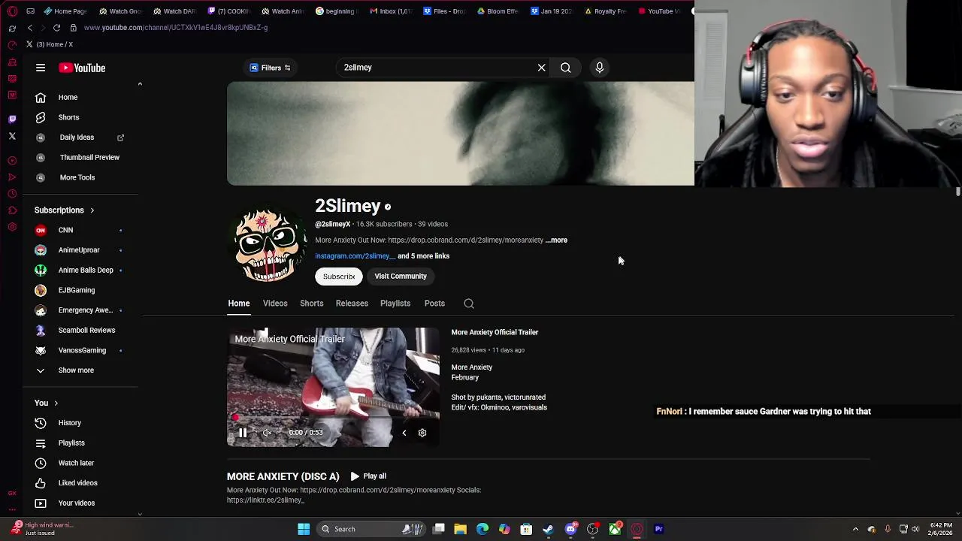Image resolution: width=962 pixels, height=541 pixels.
Task: Open instagram.com/2slimey__ link
Action: (355, 256)
